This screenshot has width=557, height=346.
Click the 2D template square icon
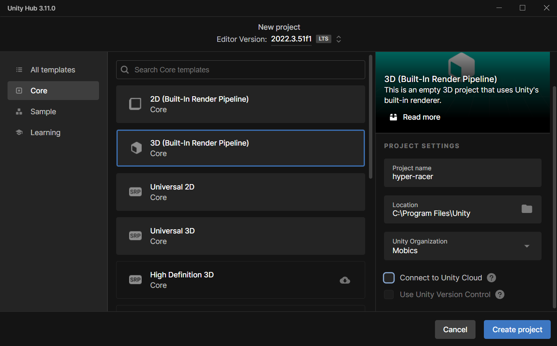[135, 104]
